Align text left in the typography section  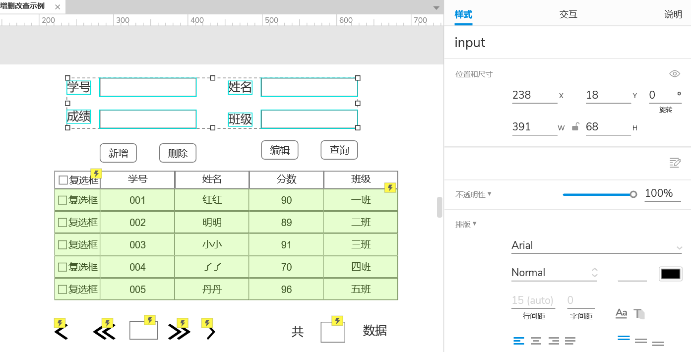518,341
